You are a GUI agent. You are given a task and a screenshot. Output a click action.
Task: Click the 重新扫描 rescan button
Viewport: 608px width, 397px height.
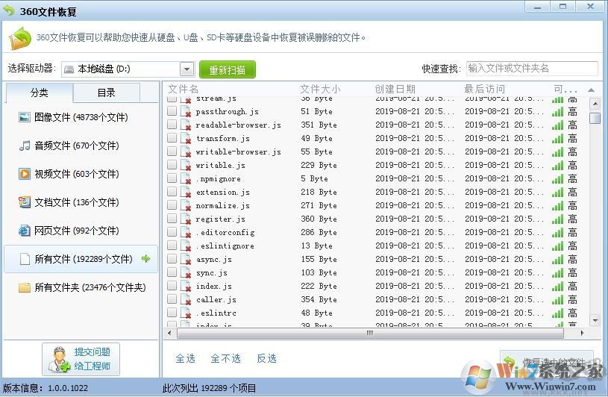pyautogui.click(x=228, y=70)
